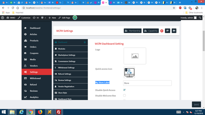Open the Apps bookmarks shortcut

click(x=6, y=13)
